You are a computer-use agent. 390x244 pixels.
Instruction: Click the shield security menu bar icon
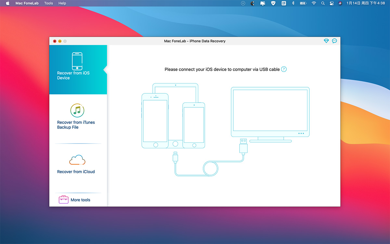tap(273, 3)
